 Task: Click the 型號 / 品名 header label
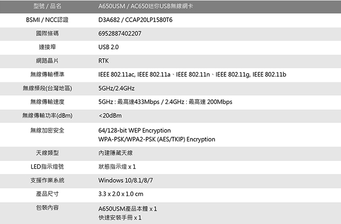coord(47,6)
